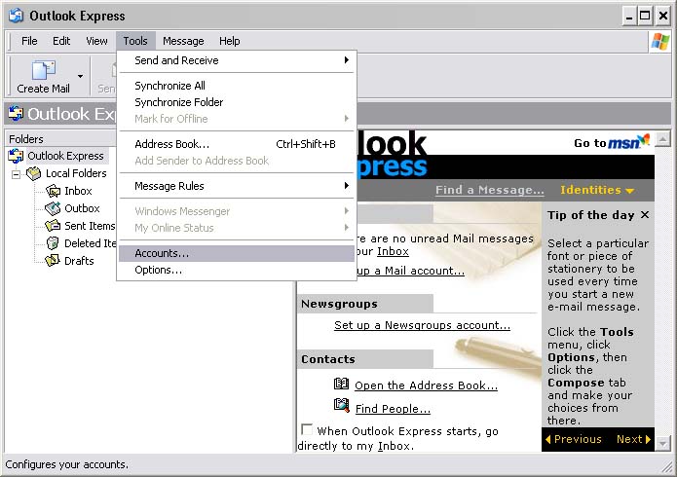Viewport: 677px width, 477px height.
Task: Click the Outlook Express title bar icon
Action: (17, 16)
